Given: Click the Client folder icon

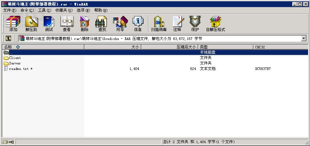Looking at the screenshot, I should 6,58.
